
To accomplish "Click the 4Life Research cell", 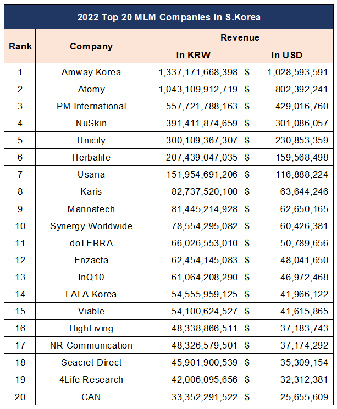I will (x=91, y=379).
